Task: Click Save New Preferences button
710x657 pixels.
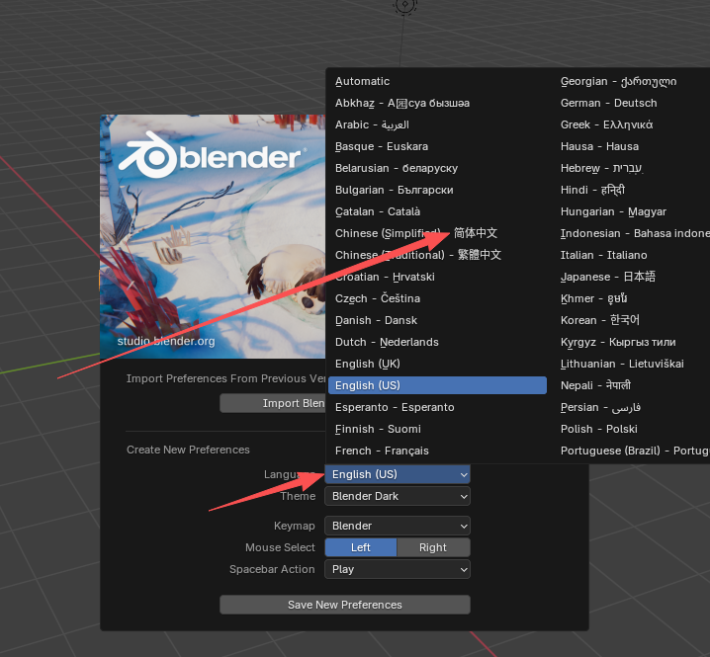Action: tap(345, 605)
